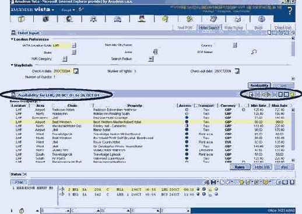Screen dimensions: 302x214
Task: Sort by the Property column header
Action: pyautogui.click(x=135, y=106)
